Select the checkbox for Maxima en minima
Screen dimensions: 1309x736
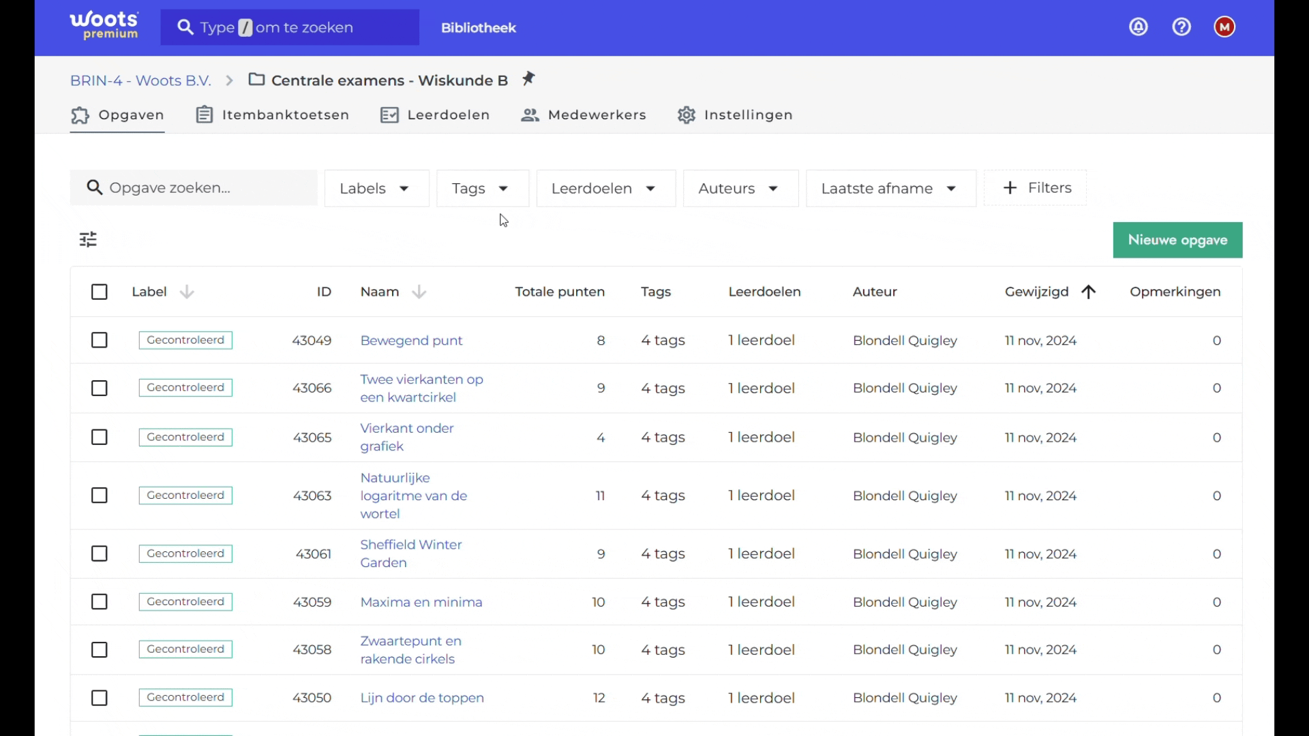tap(100, 602)
